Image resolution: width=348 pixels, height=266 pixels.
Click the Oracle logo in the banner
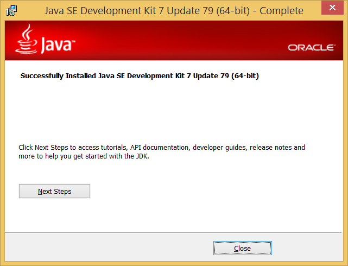coord(311,48)
